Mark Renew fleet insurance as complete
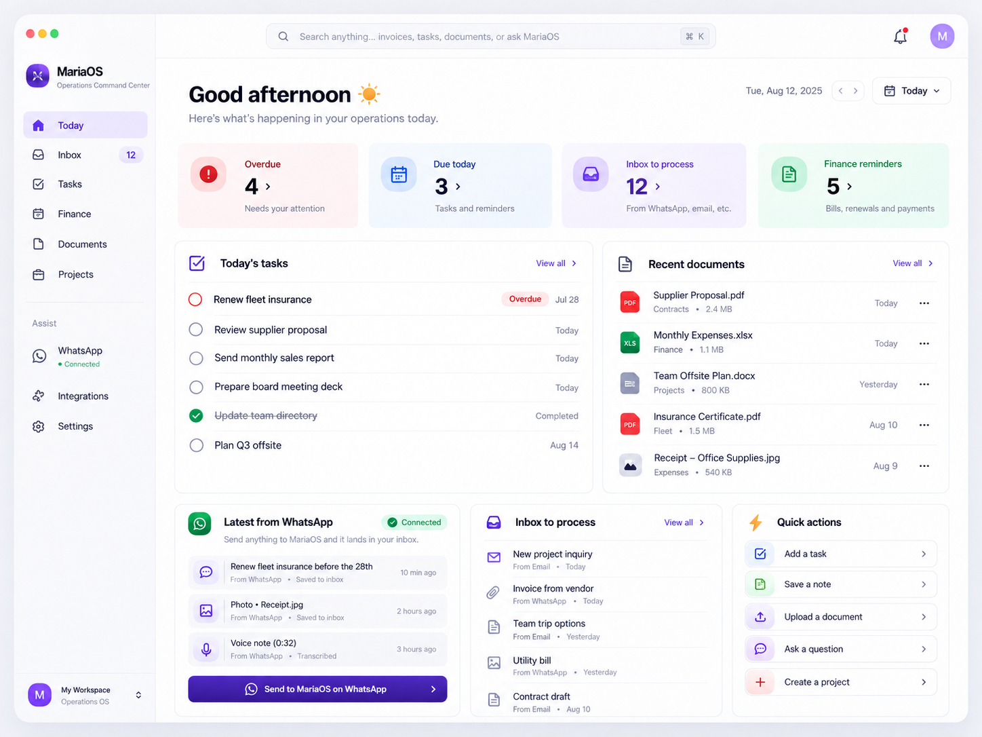This screenshot has width=982, height=737. click(195, 299)
